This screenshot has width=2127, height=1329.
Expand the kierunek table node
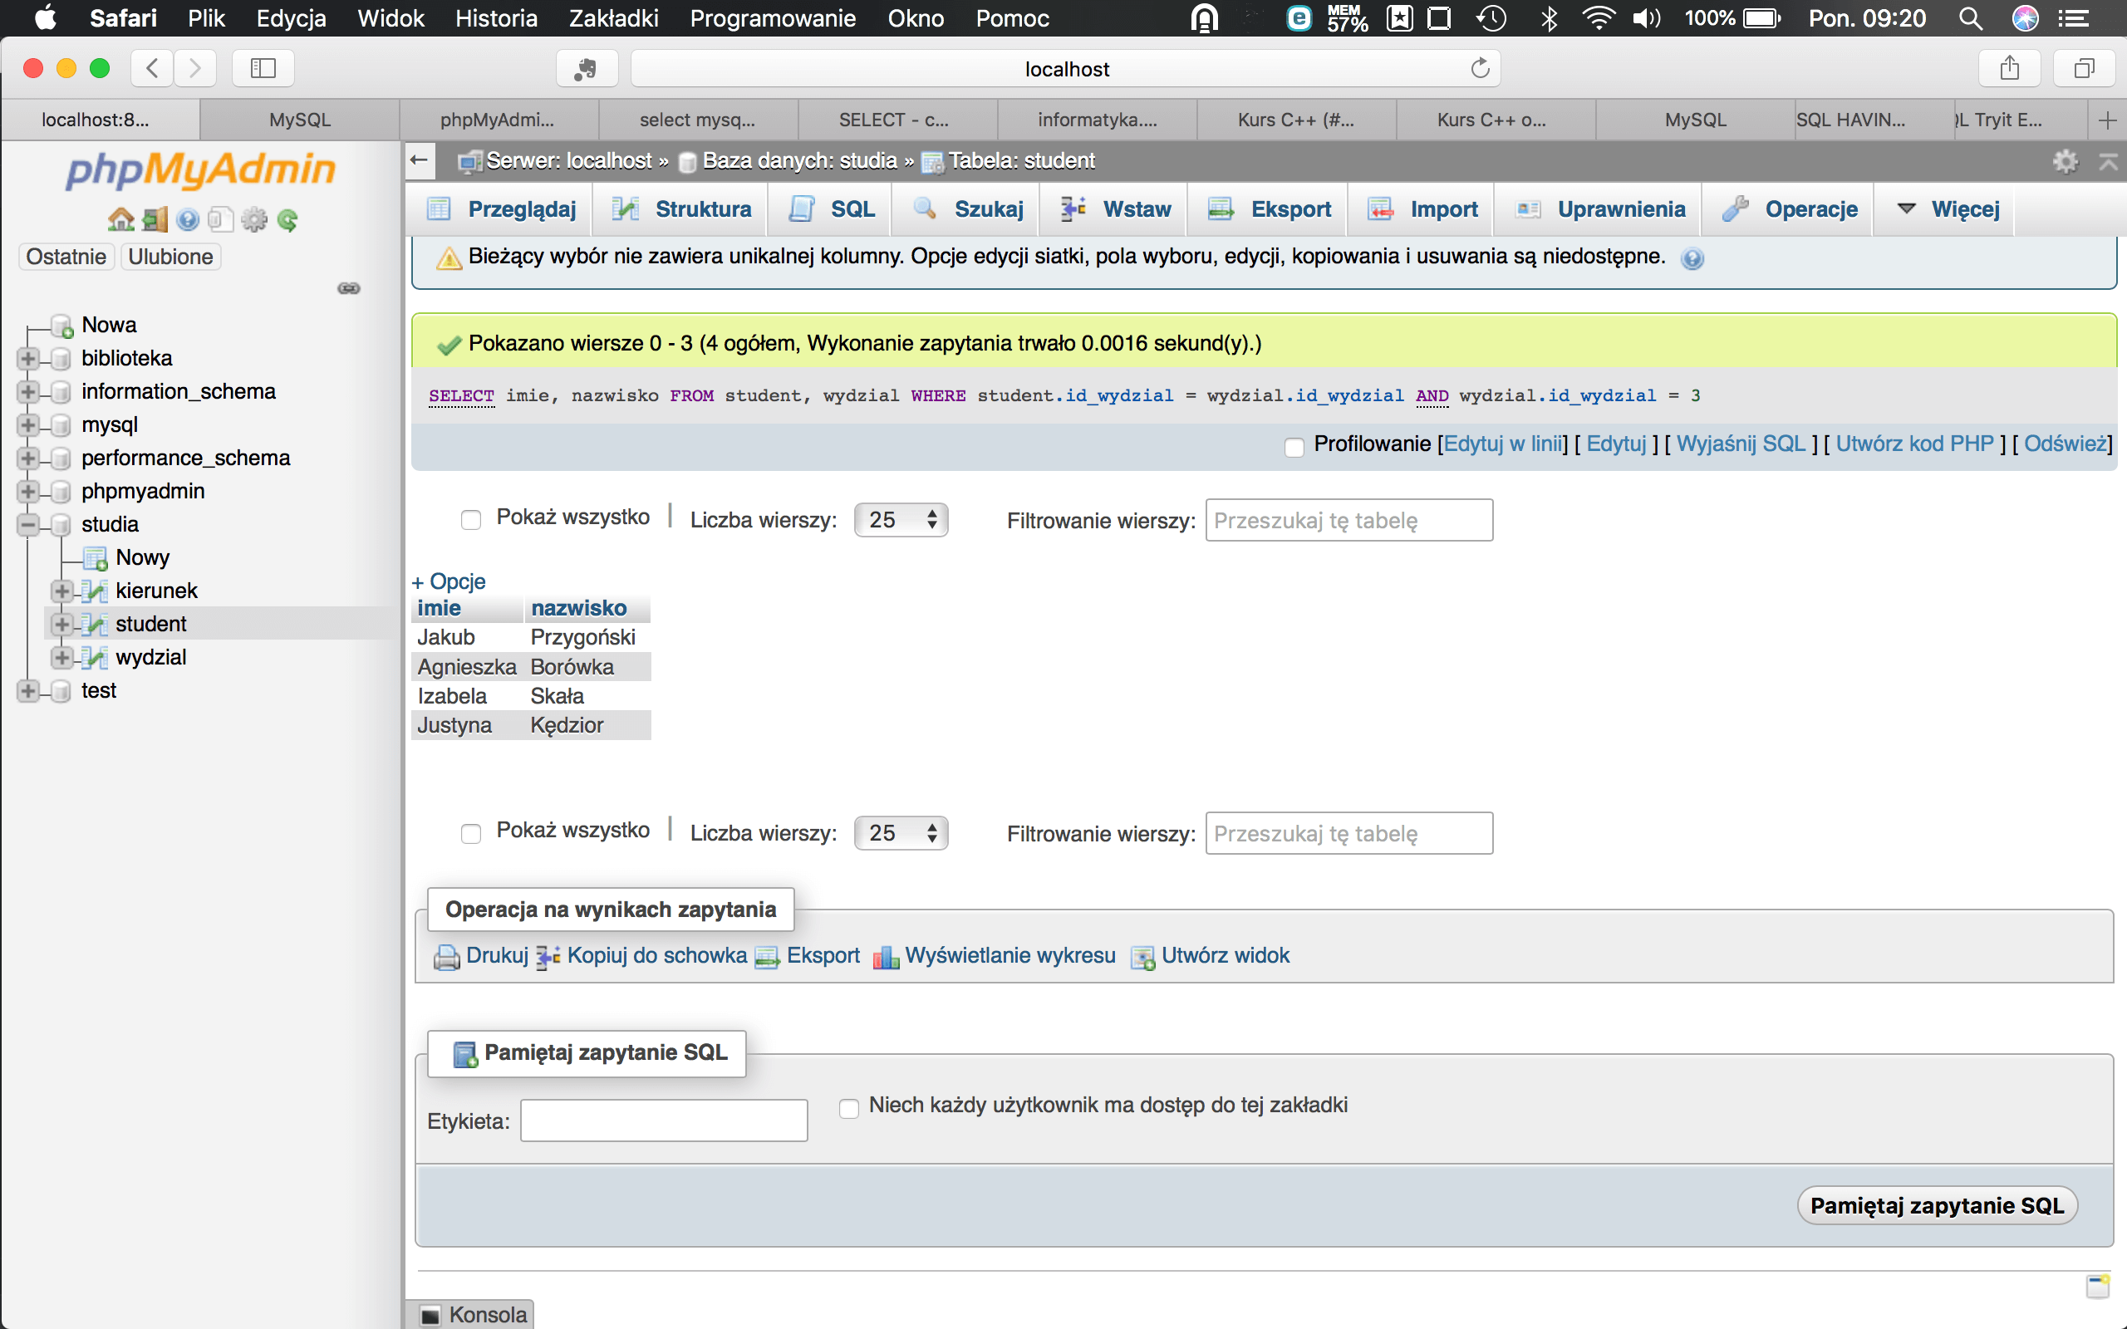tap(61, 591)
